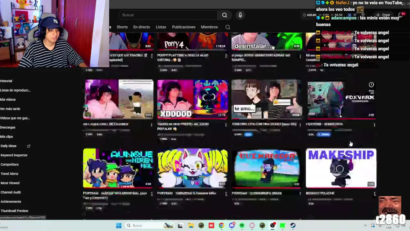
Task: Open options menu for 'XDDDDD' video
Action: (226, 124)
